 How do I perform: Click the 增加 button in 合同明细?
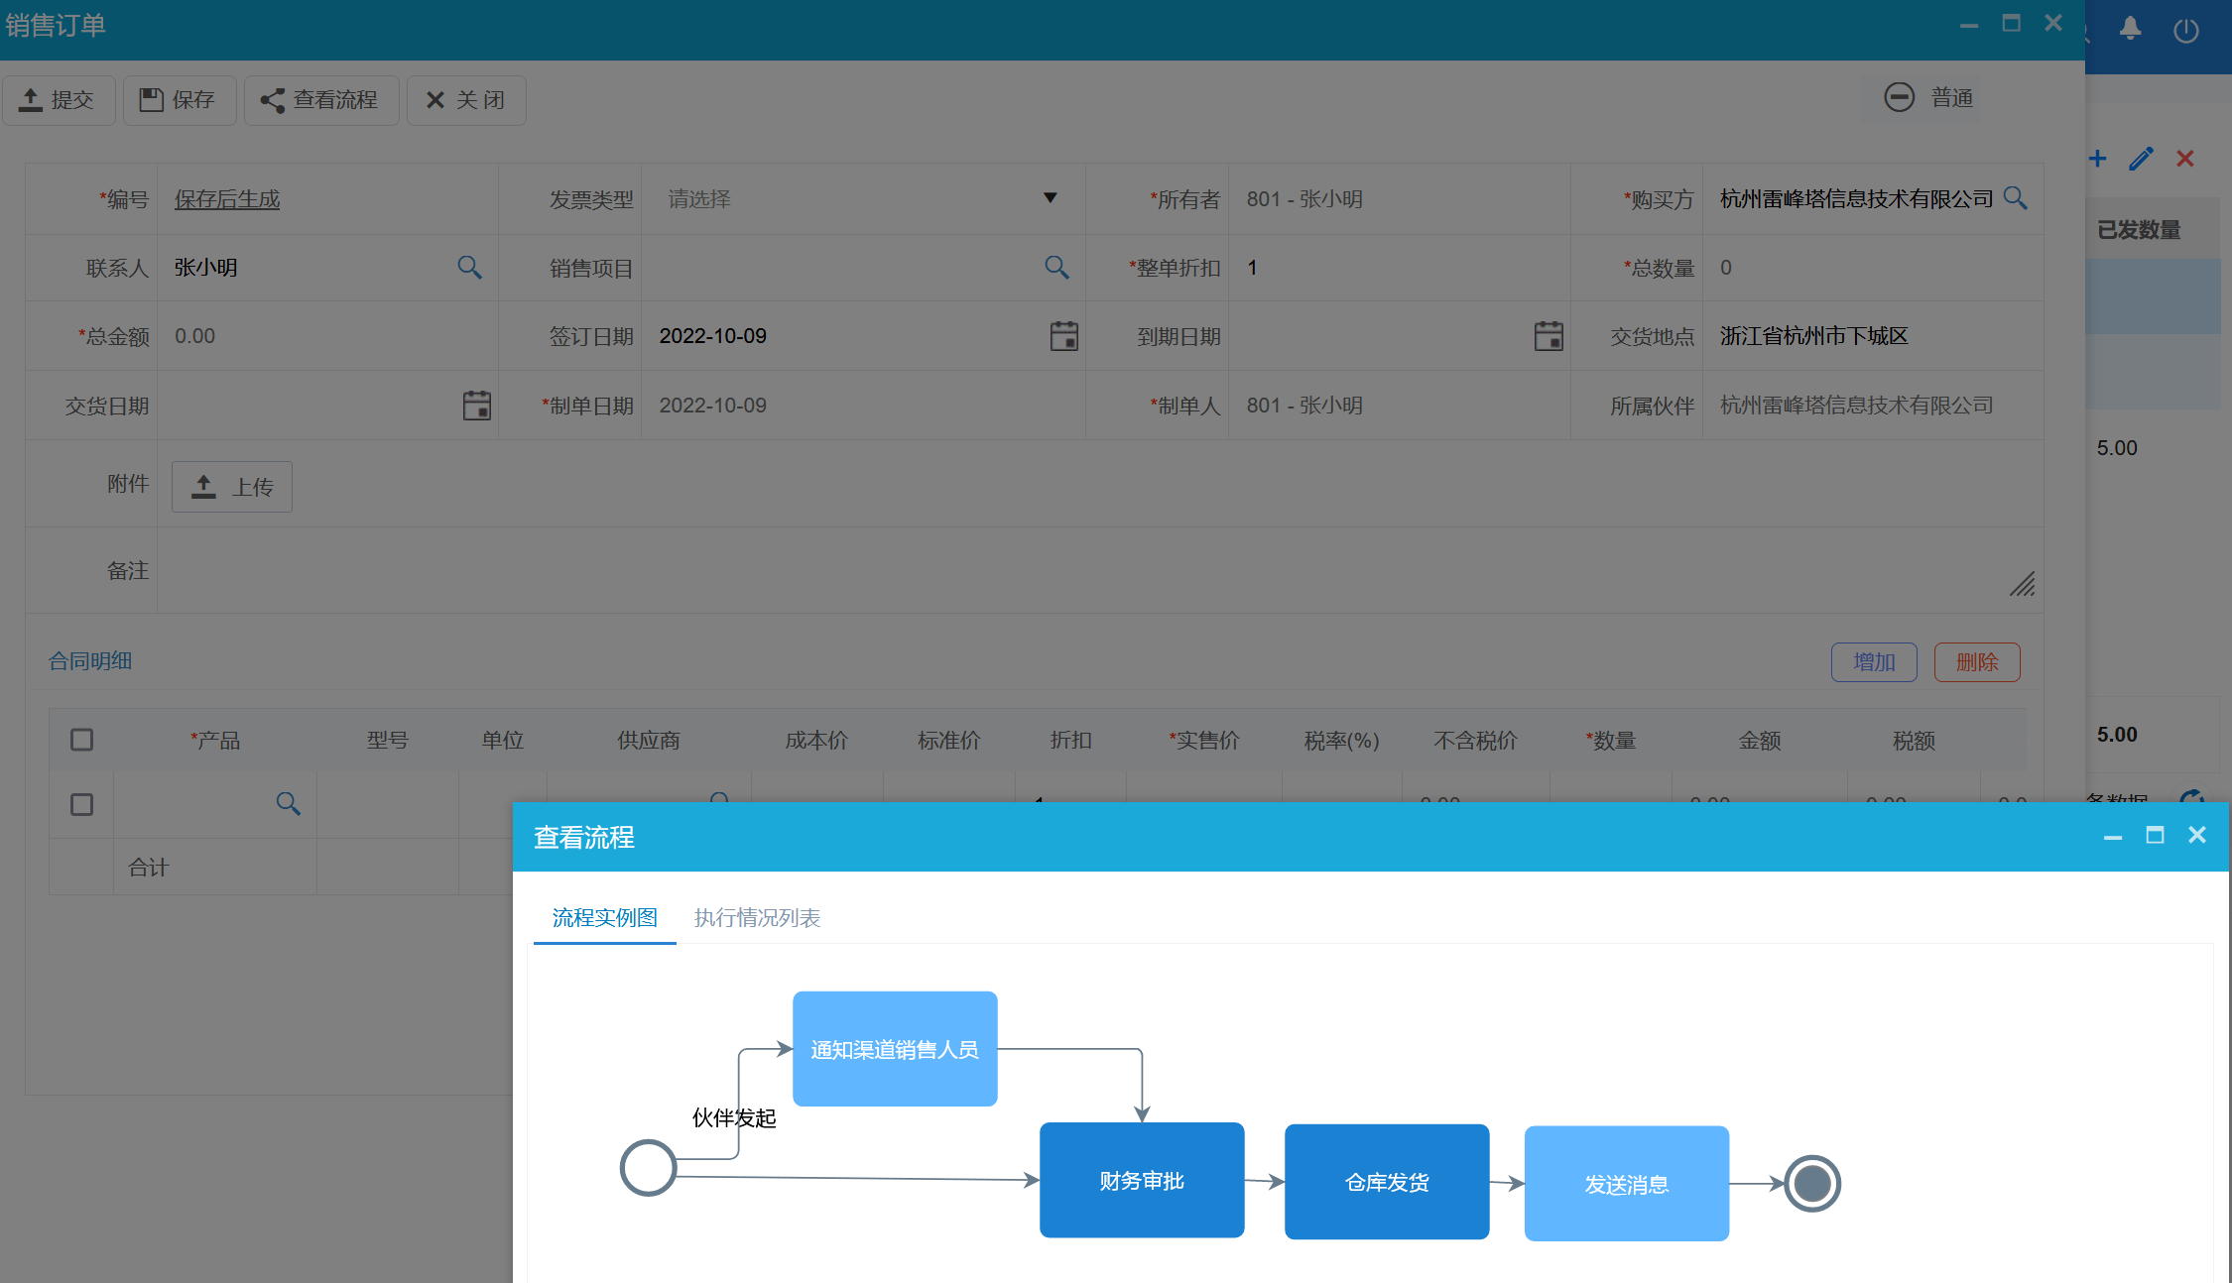click(x=1873, y=662)
